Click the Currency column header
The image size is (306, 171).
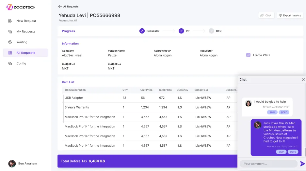183,90
